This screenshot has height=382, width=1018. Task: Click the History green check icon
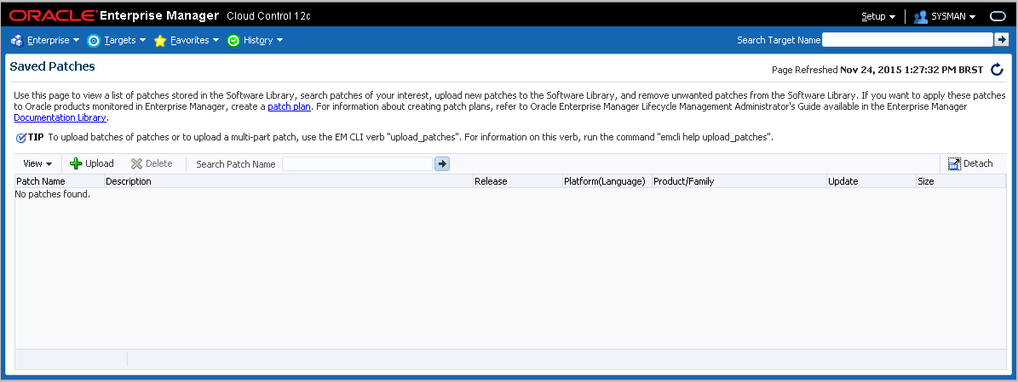(x=233, y=40)
